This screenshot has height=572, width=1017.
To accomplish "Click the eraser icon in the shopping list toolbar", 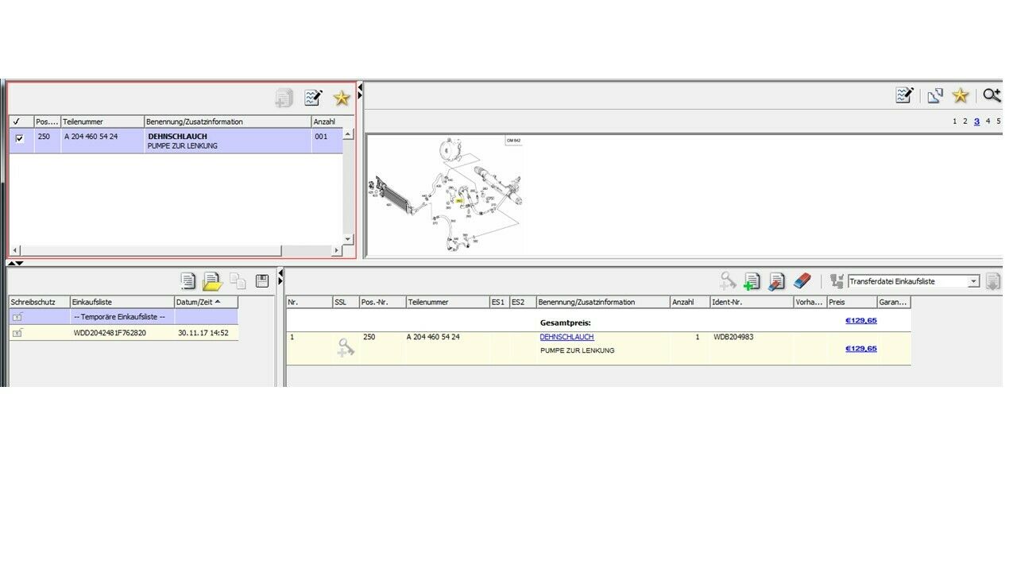I will click(802, 280).
